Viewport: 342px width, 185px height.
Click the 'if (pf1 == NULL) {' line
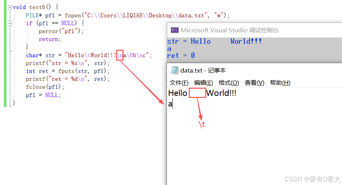[x=55, y=23]
